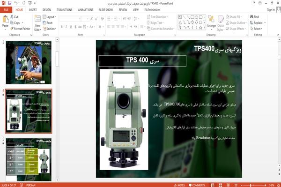Click the New Slide icon
Viewport: 281px width, 187px height.
37,19
